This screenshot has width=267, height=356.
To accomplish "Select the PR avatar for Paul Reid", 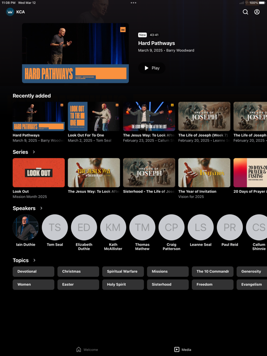I will point(230,227).
